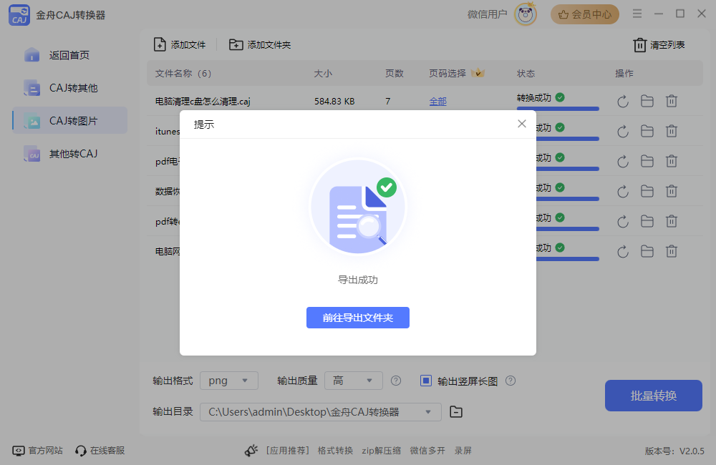
Task: Click the 状态 column header
Action: [x=526, y=74]
